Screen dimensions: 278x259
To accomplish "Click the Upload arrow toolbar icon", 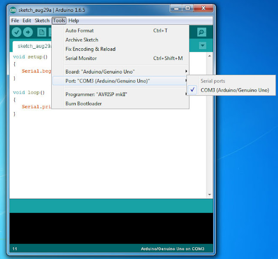I will (x=28, y=32).
